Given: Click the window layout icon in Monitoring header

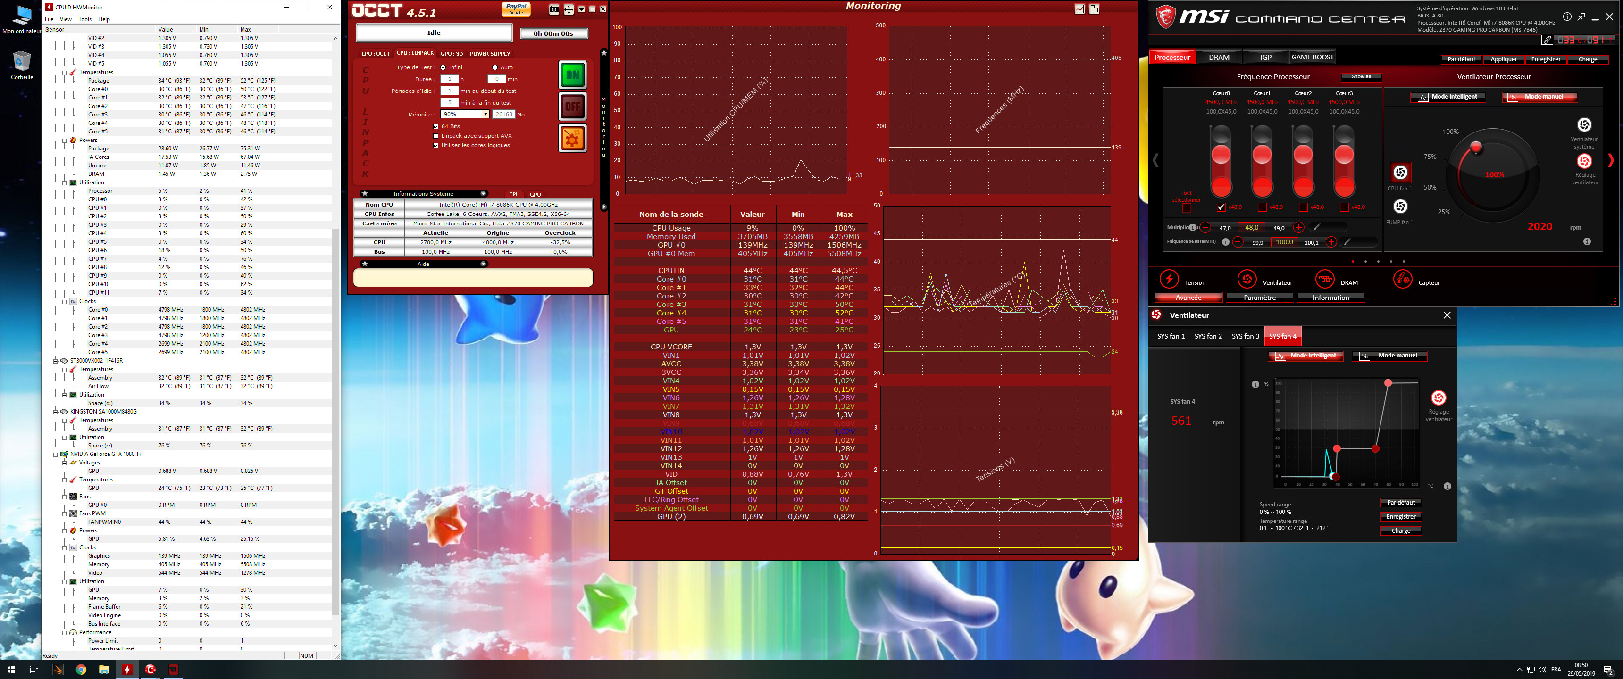Looking at the screenshot, I should tap(1095, 9).
